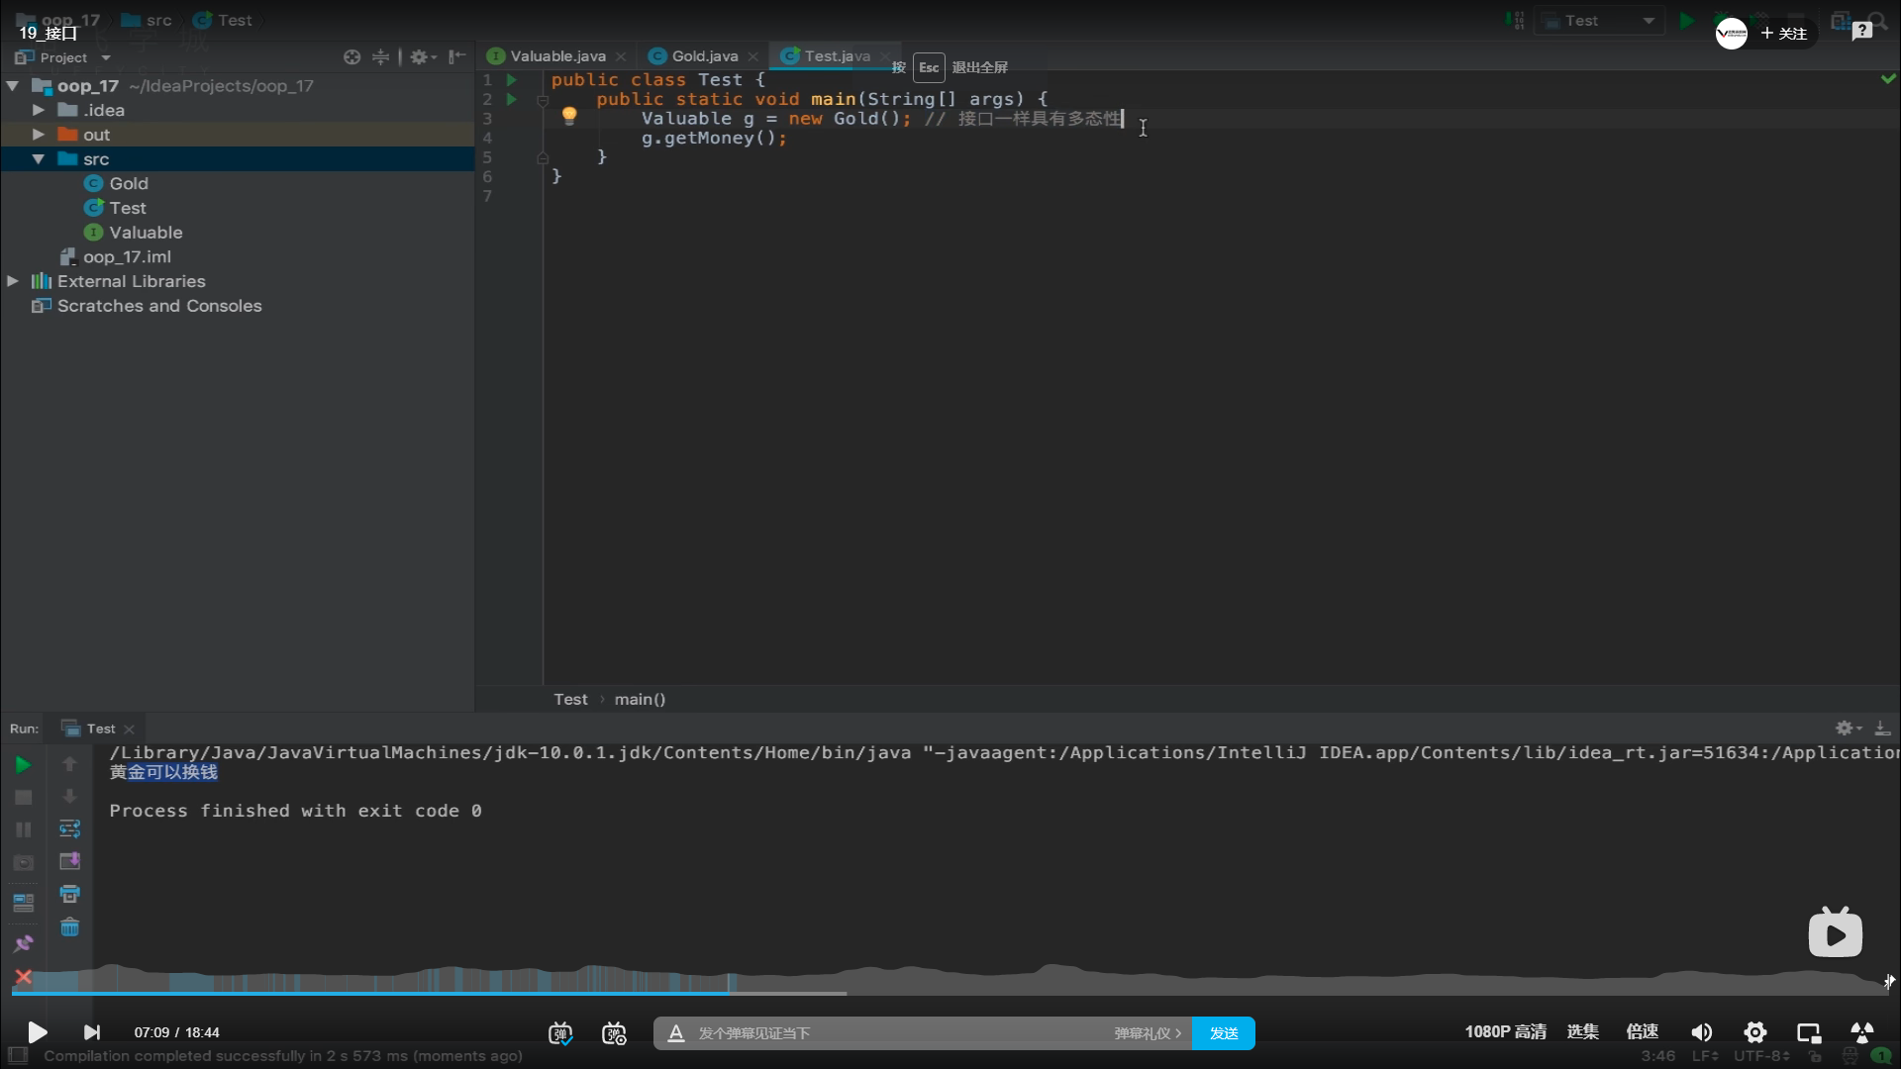Open the 倍速 playback speed menu
Viewport: 1901px width, 1069px height.
(1642, 1031)
